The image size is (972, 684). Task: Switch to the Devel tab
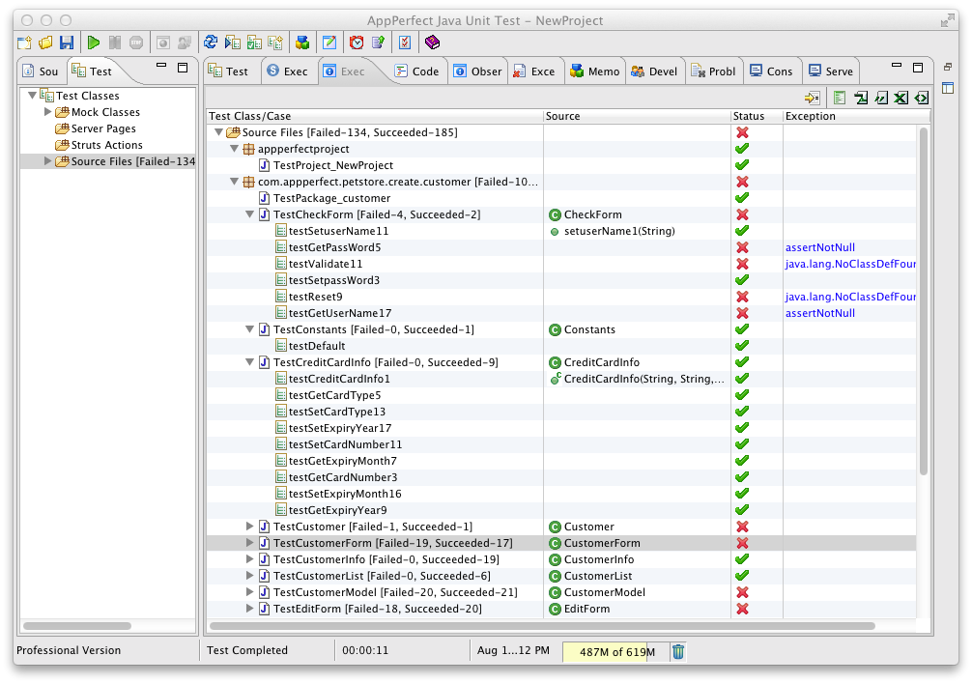(655, 71)
